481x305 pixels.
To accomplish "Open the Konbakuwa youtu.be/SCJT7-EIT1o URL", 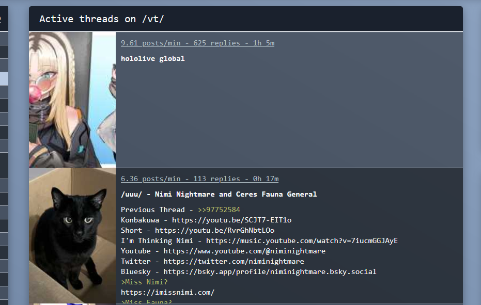I will [231, 220].
